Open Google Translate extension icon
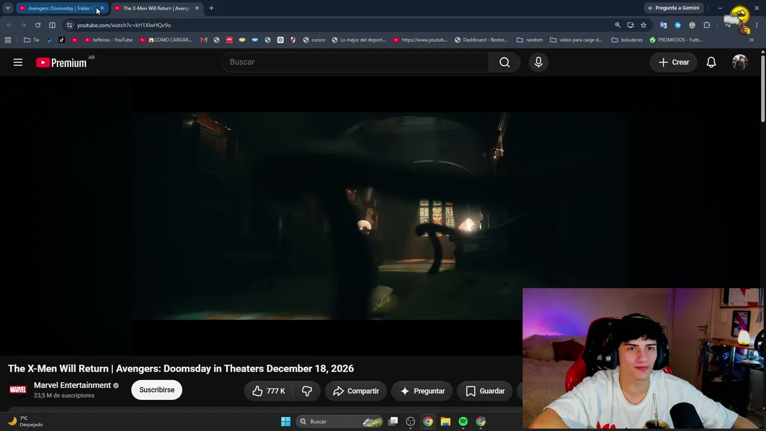 click(663, 25)
